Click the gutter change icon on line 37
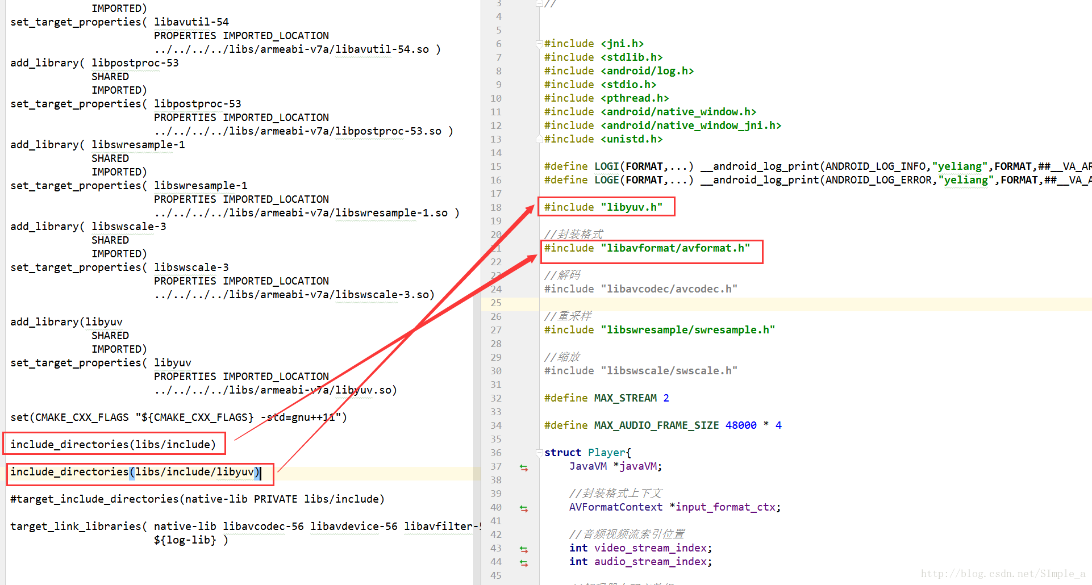This screenshot has width=1092, height=585. [524, 467]
